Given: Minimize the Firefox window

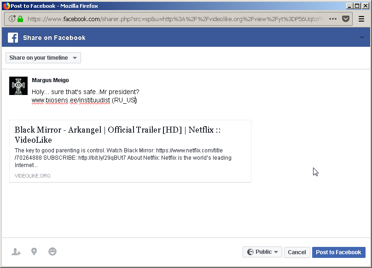Looking at the screenshot, I should [349, 6].
